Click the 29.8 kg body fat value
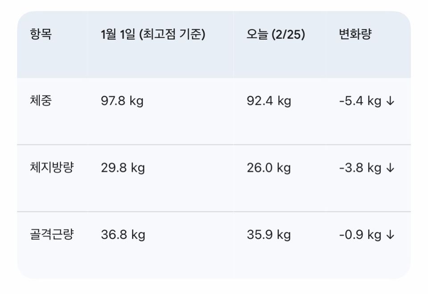Screen dimensions: 428x294 (123, 168)
